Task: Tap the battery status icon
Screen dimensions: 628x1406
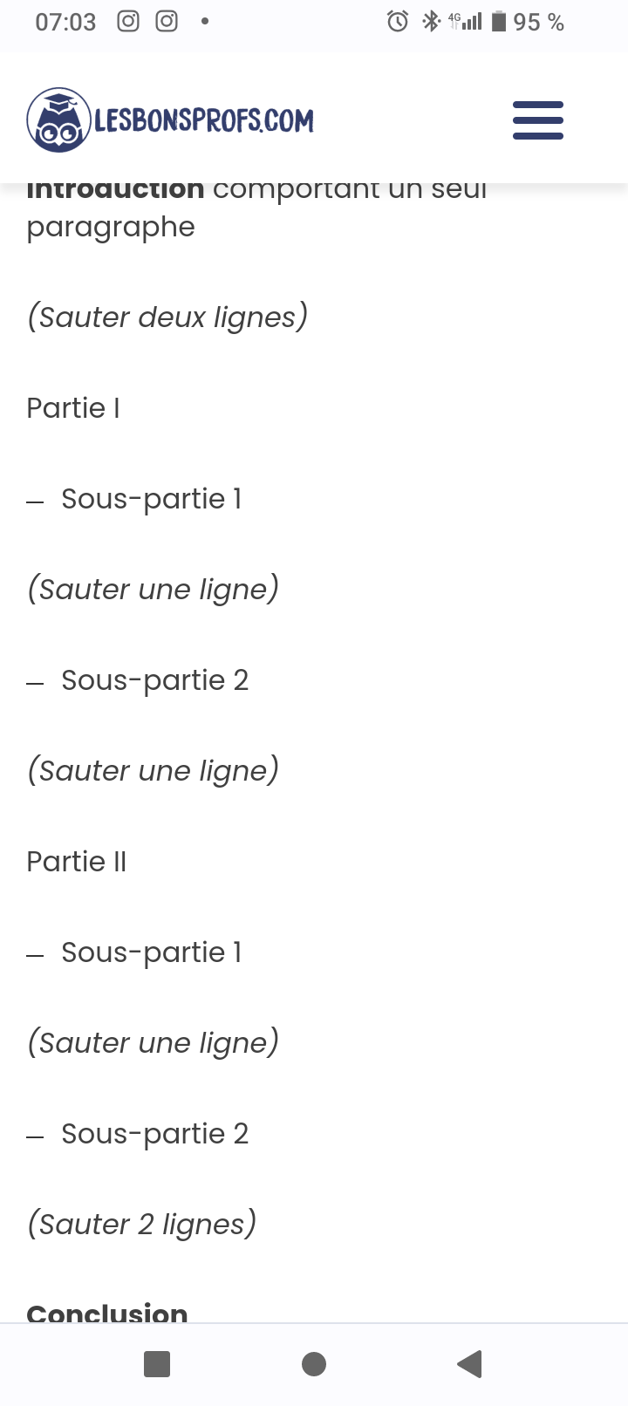Action: pos(499,21)
